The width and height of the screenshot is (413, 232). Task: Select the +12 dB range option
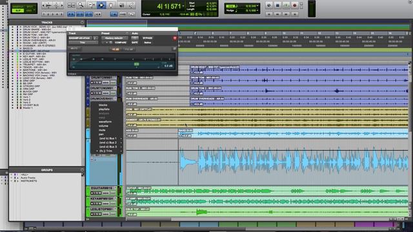(128, 49)
